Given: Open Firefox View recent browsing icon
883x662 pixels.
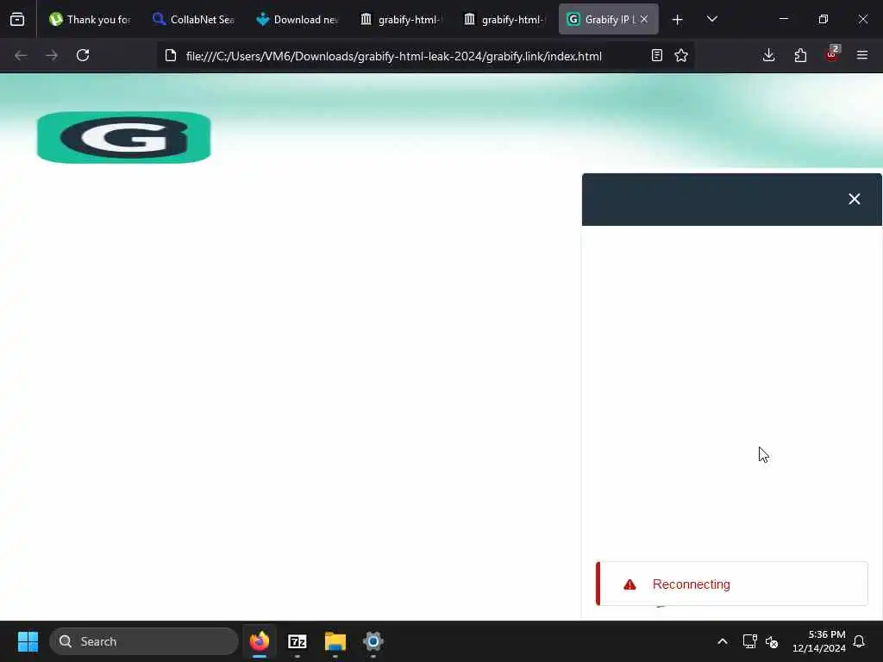Looking at the screenshot, I should click(x=17, y=20).
